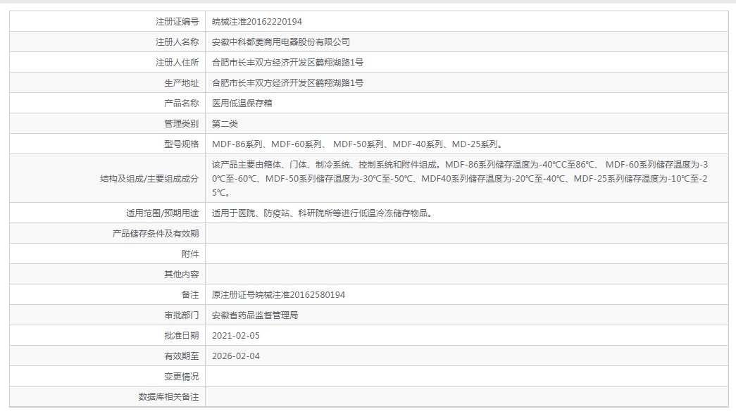This screenshot has height=414, width=736.
Task: Click the address value in 注册人住所 row
Action: 287,63
